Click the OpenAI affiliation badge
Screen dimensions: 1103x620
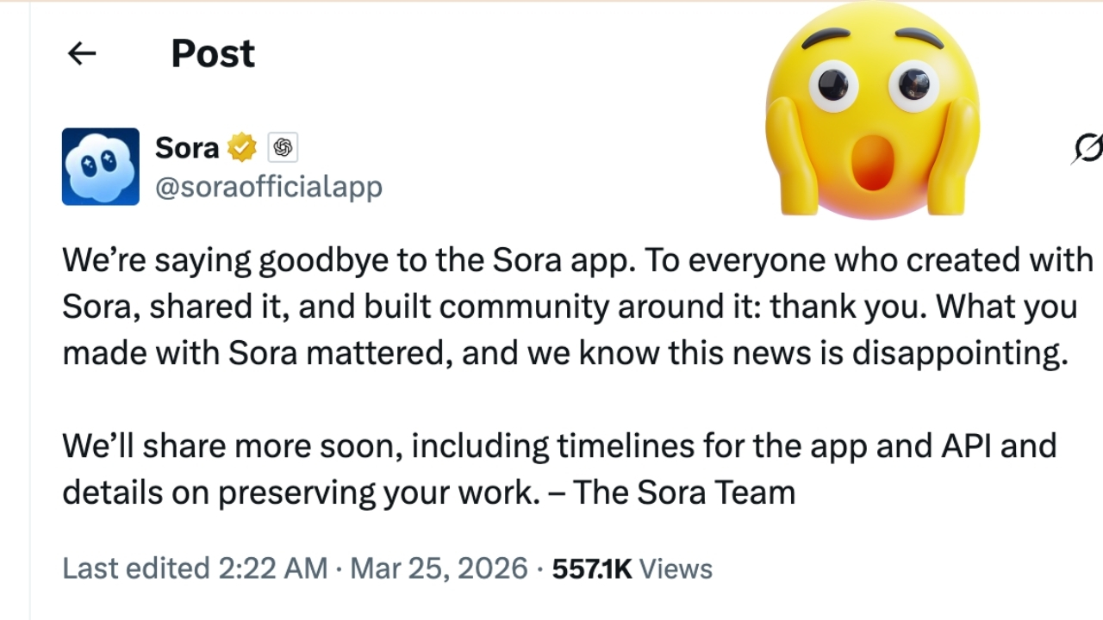click(283, 147)
